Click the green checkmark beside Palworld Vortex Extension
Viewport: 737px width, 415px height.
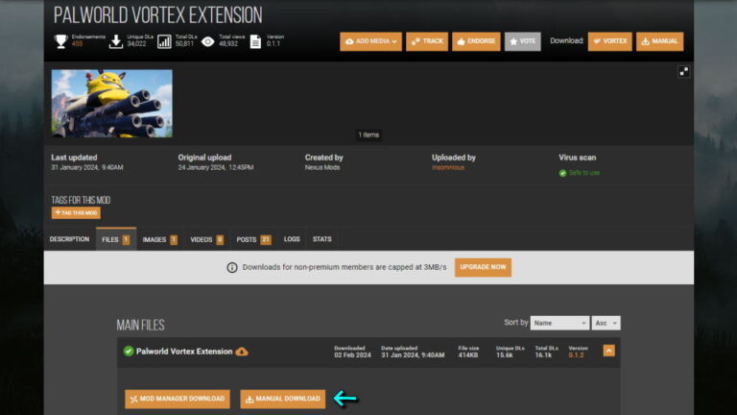point(129,352)
